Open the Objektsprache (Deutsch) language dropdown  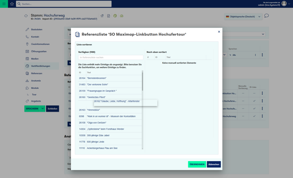click(x=243, y=17)
